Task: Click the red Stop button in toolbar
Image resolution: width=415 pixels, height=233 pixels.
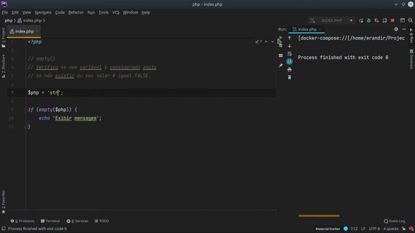Action: coord(392,20)
